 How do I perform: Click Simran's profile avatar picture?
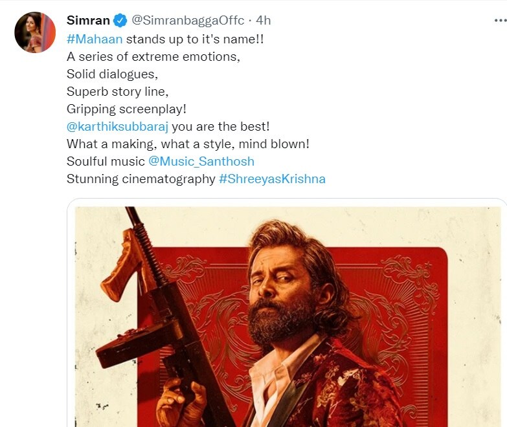35,32
